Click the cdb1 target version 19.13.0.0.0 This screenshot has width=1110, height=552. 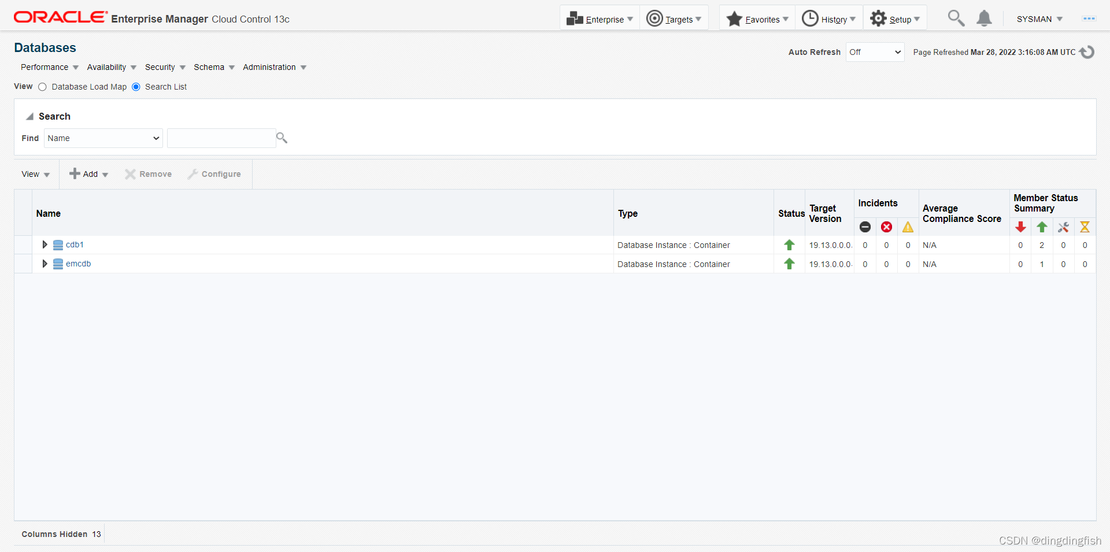830,245
